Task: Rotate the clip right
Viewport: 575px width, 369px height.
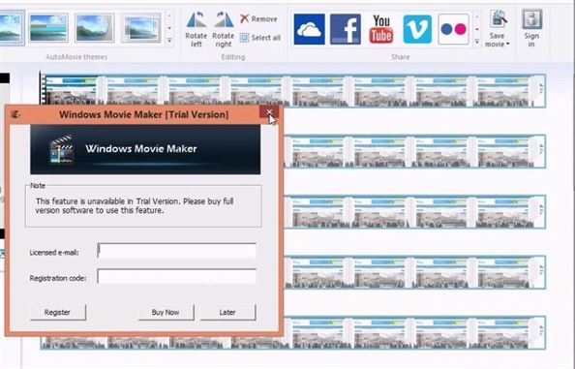Action: click(x=224, y=29)
